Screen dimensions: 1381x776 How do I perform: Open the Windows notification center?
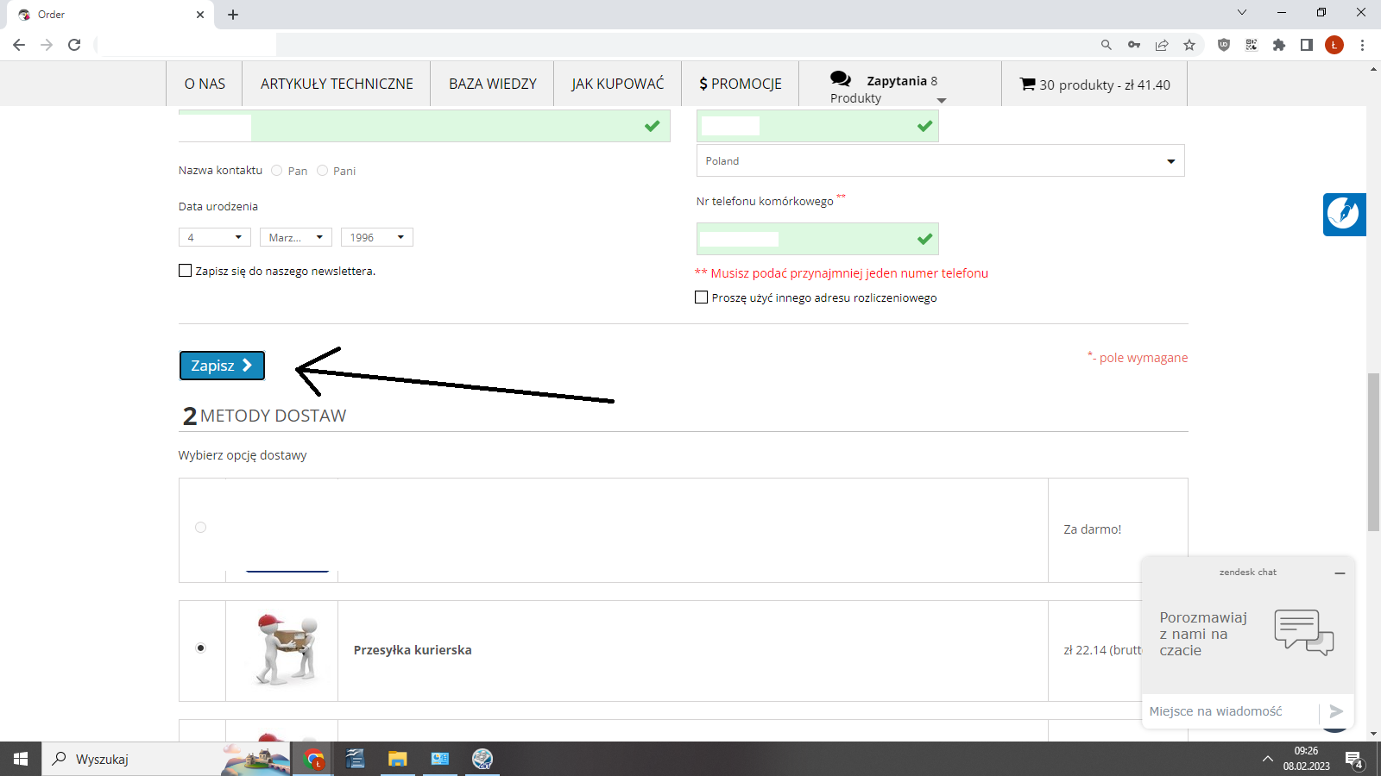click(x=1354, y=759)
